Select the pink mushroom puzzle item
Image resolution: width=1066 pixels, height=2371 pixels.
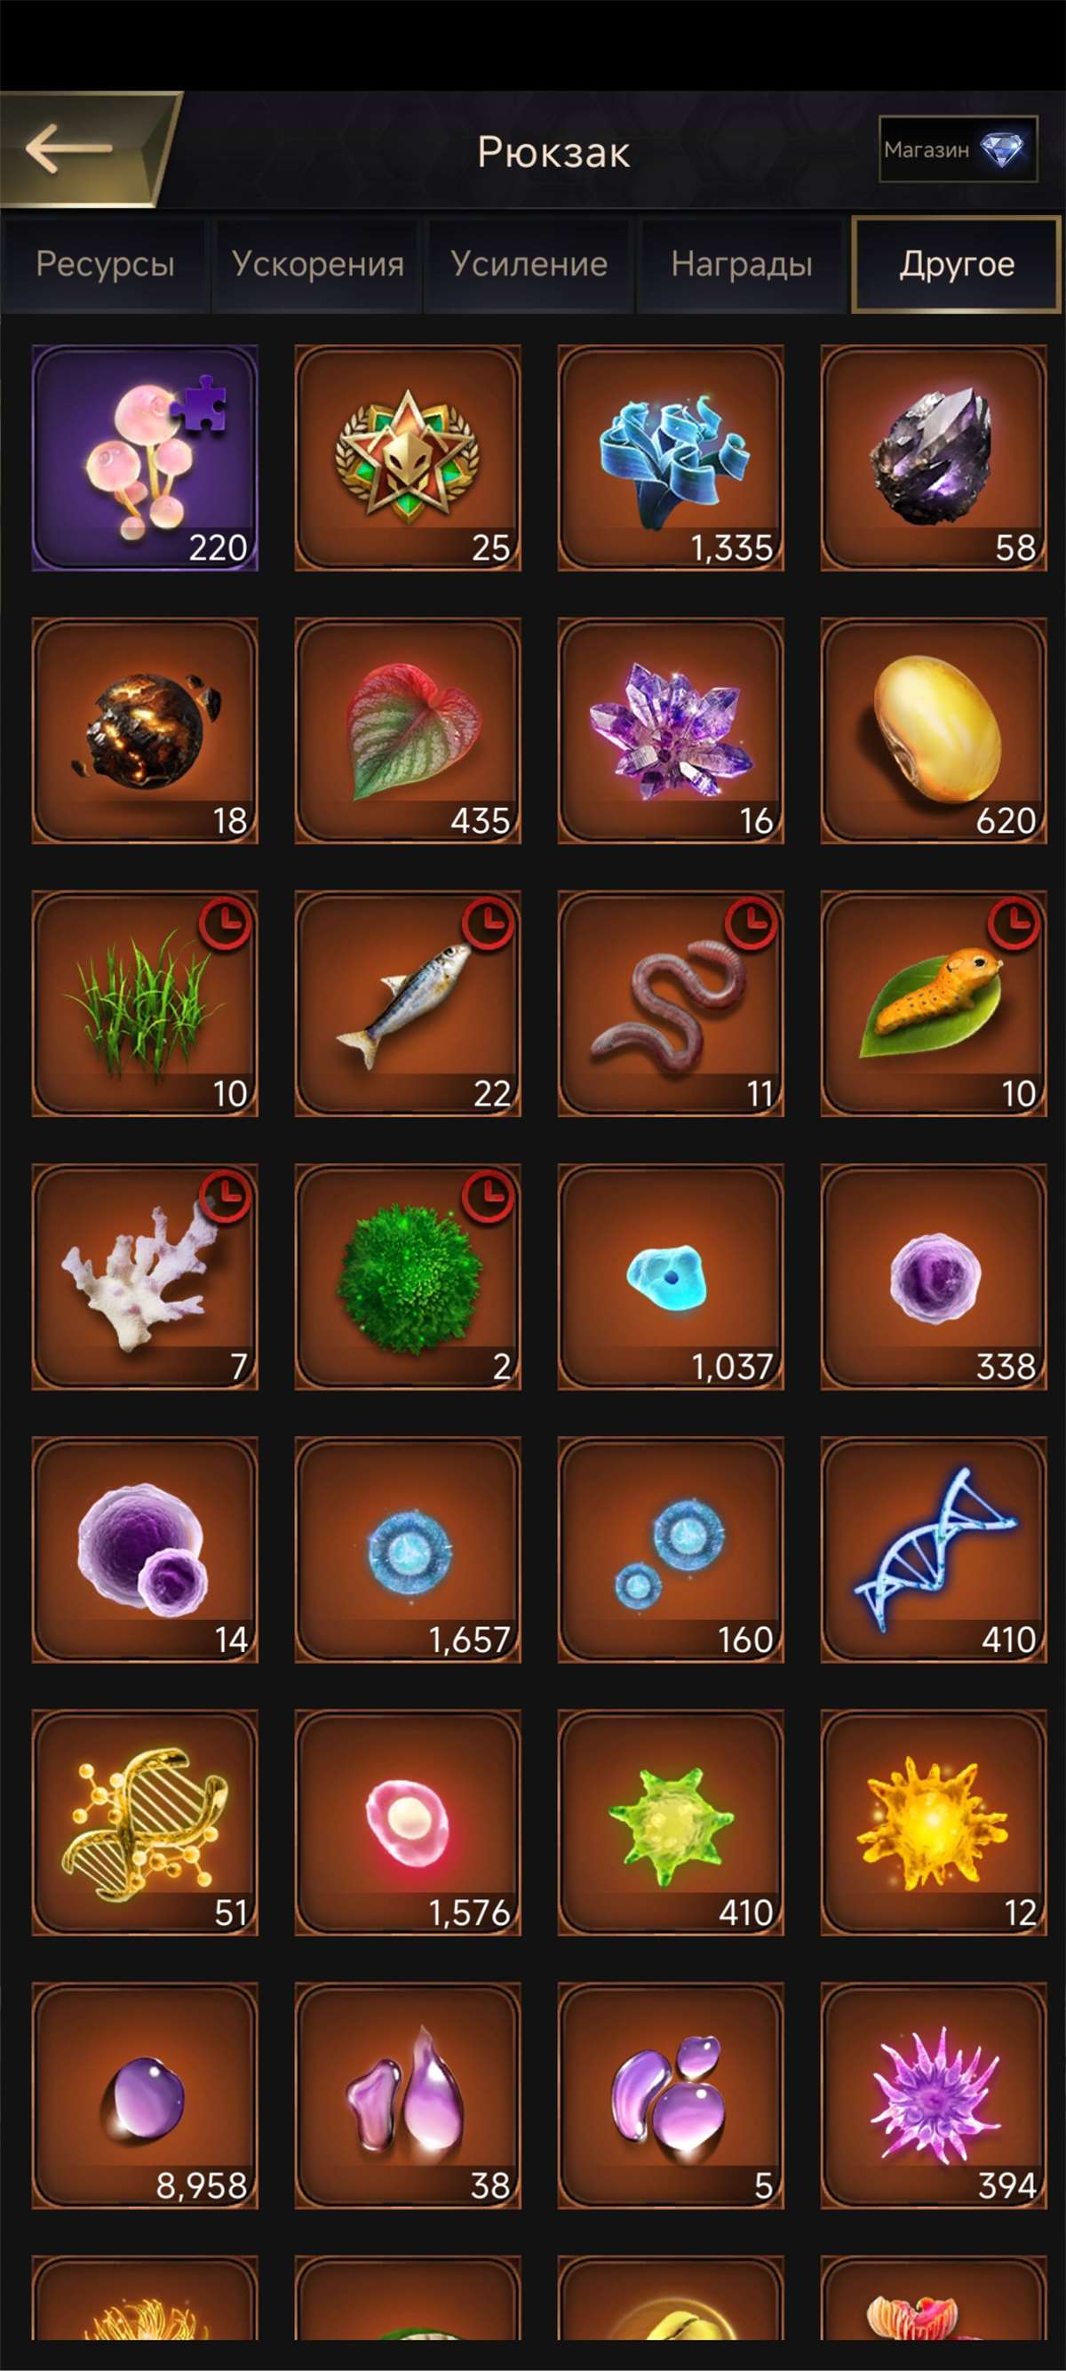pyautogui.click(x=145, y=458)
